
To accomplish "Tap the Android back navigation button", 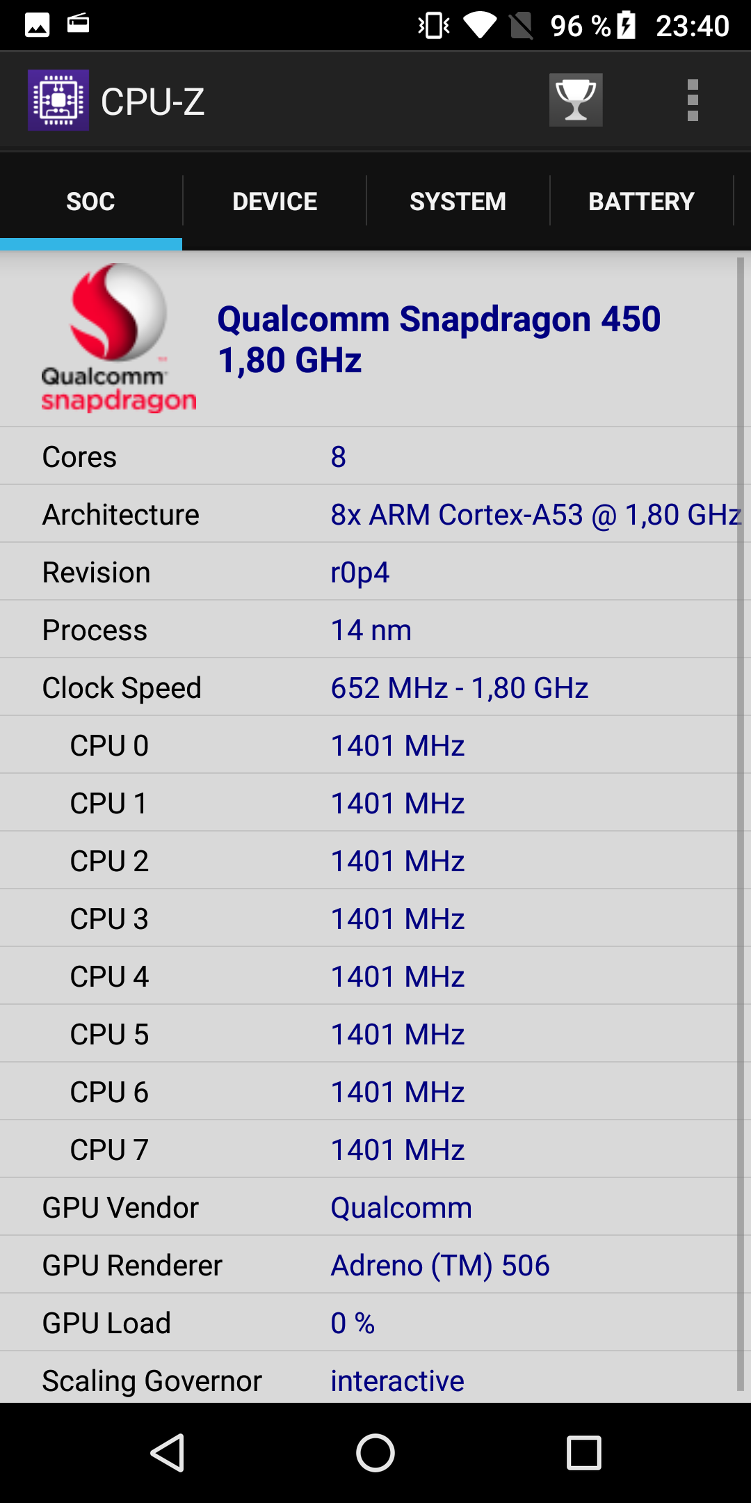I will (168, 1453).
